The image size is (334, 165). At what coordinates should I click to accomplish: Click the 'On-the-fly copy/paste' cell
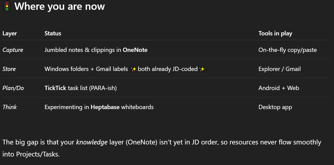(287, 50)
